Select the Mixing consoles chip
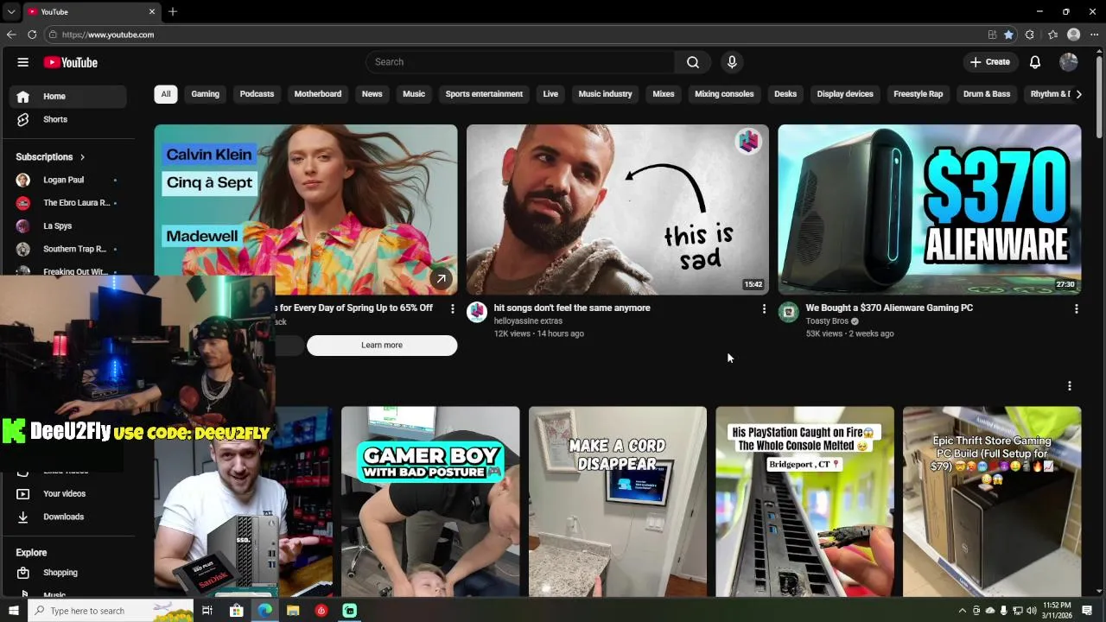Screen dimensions: 1106x622 coord(724,94)
